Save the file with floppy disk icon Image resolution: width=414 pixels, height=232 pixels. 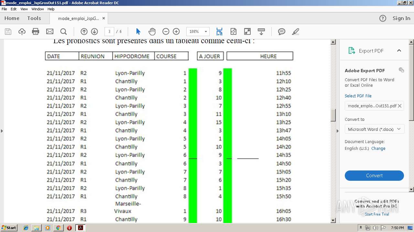[8, 32]
